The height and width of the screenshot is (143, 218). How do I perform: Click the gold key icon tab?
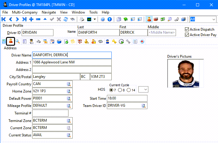(x=114, y=41)
